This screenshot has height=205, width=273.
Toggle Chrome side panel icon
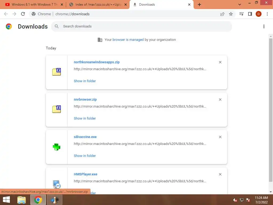[250, 14]
